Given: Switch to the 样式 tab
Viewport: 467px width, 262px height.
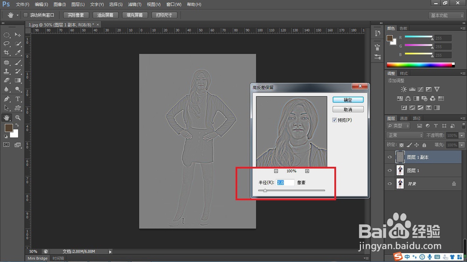Looking at the screenshot, I should pos(403,73).
